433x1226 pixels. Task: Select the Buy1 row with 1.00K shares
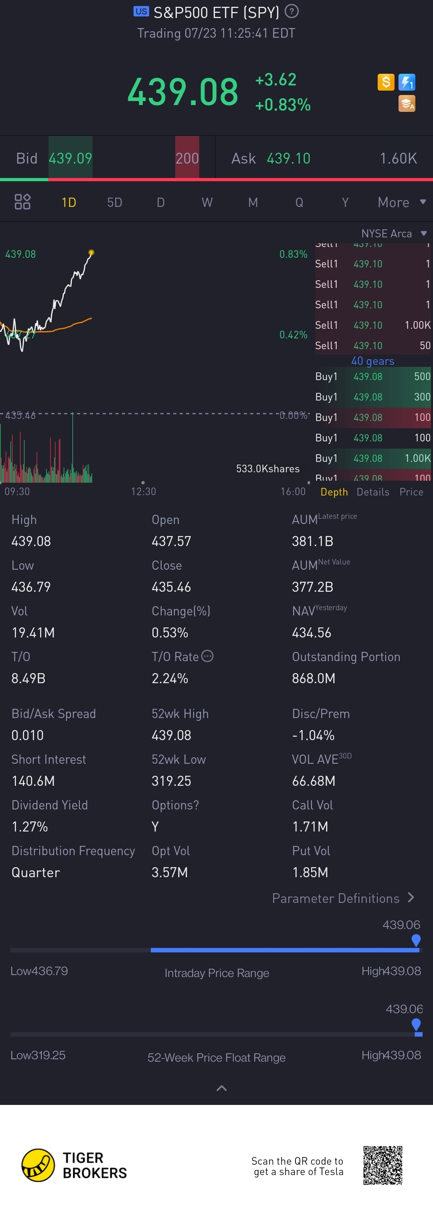tap(372, 458)
